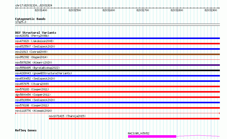227x139 pixels.
Task: Click the red bar for nsv470620
Action: click(117, 44)
